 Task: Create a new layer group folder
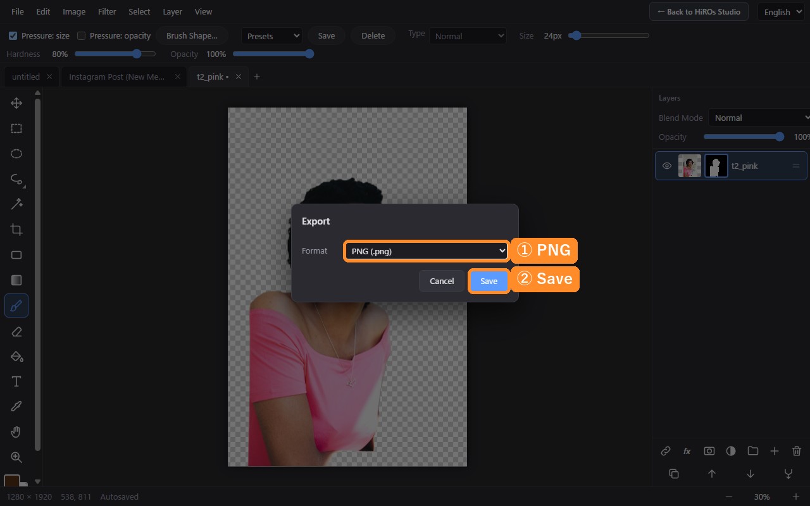[753, 451]
